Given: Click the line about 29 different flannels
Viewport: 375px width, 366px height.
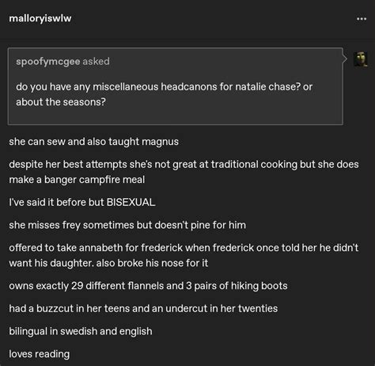Looking at the screenshot, I should pyautogui.click(x=148, y=286).
